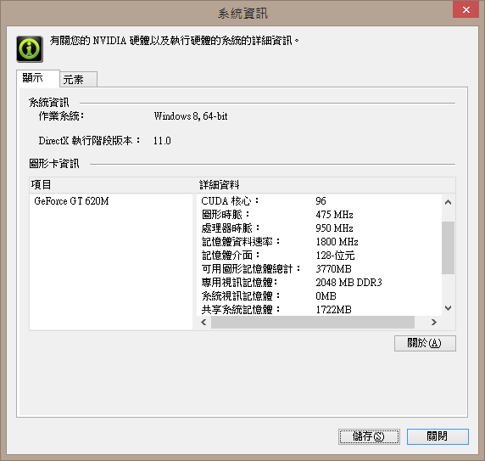Select GeForce GT 620M in item list

point(71,201)
